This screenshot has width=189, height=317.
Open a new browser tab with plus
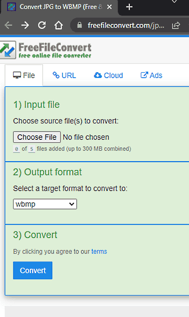coord(129,7)
